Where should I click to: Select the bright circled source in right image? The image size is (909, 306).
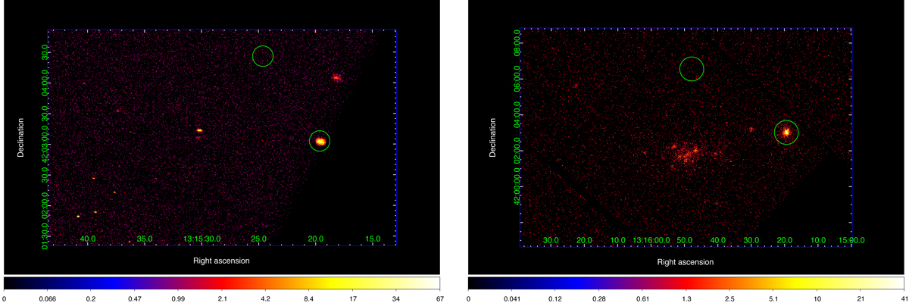click(x=786, y=132)
